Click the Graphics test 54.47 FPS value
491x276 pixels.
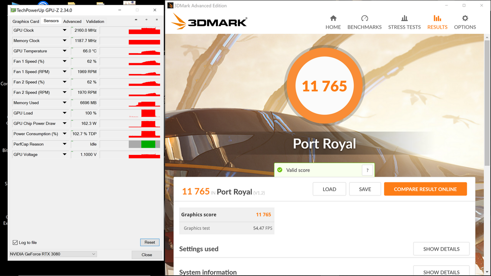(x=263, y=228)
